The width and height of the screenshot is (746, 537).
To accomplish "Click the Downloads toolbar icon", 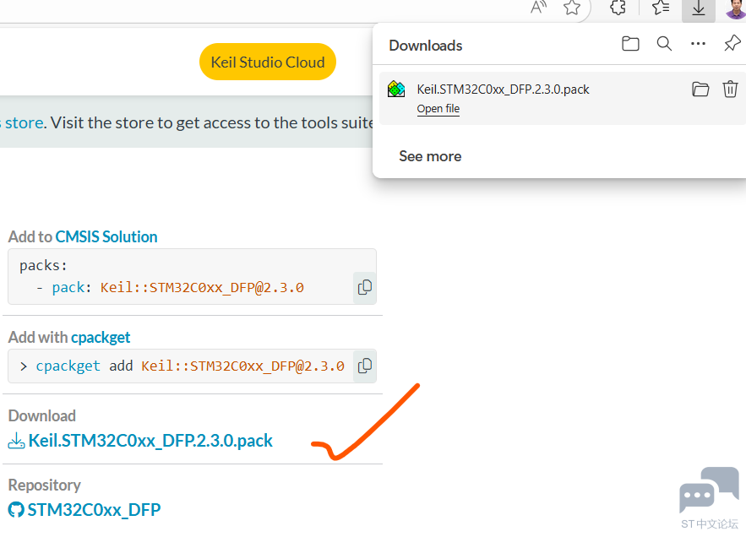I will pos(698,9).
